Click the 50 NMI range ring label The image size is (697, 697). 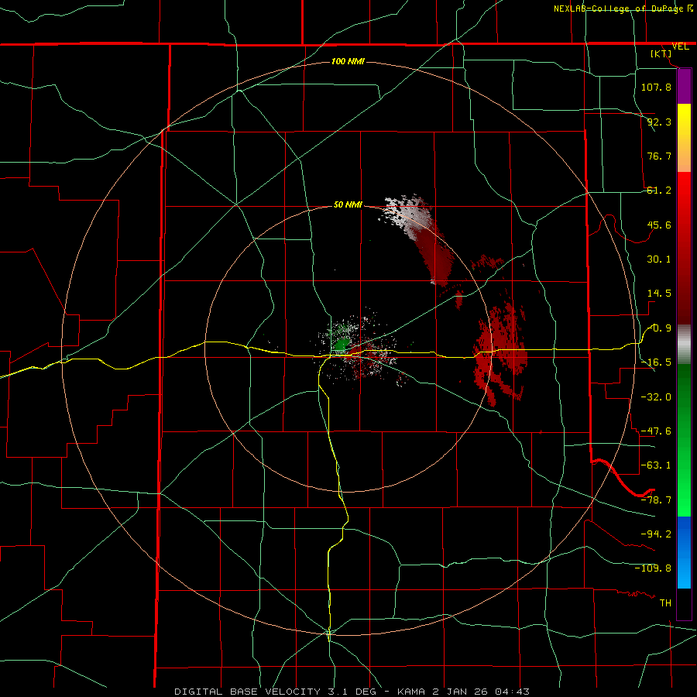click(x=348, y=204)
